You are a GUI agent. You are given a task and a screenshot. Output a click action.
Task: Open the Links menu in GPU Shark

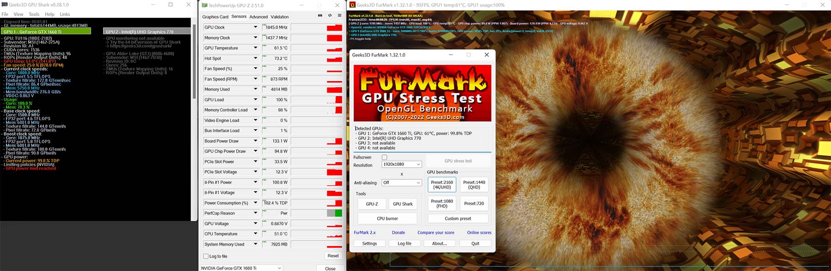(x=65, y=14)
